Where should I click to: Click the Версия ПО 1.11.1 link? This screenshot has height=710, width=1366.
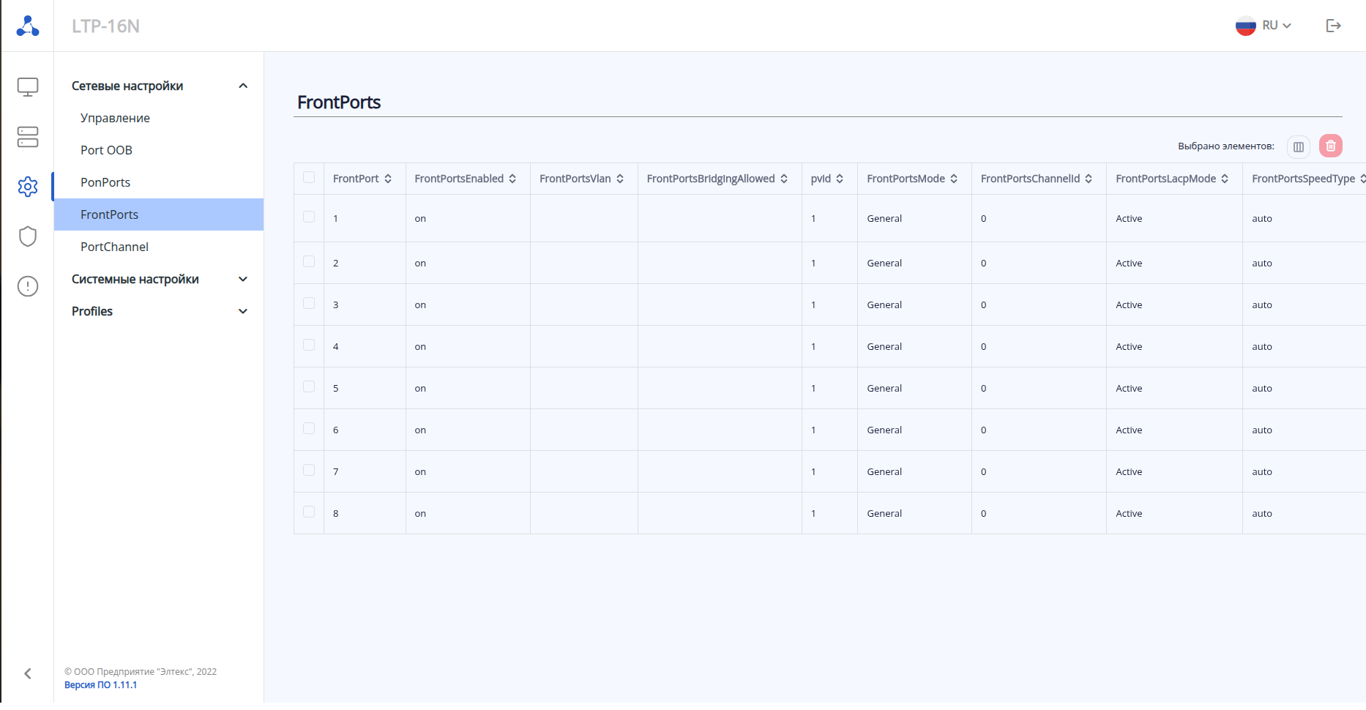point(100,685)
